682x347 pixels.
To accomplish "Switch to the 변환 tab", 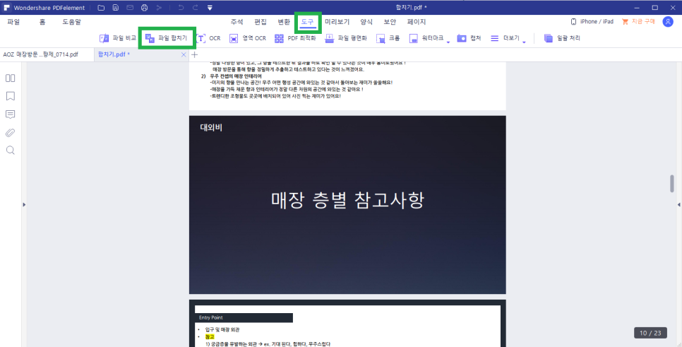I will point(284,22).
